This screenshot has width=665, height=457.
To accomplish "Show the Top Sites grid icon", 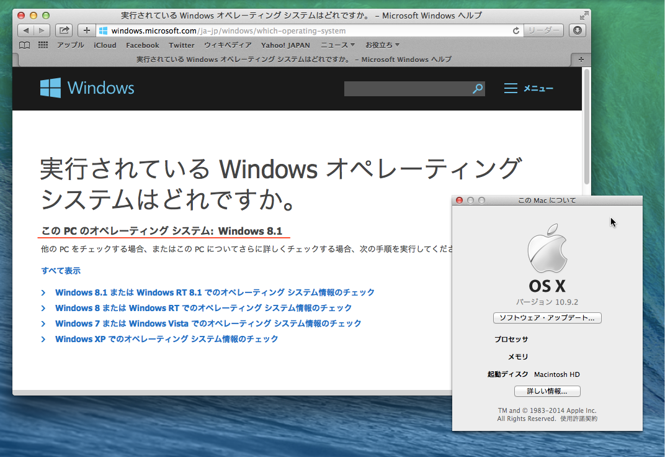I will click(x=43, y=45).
